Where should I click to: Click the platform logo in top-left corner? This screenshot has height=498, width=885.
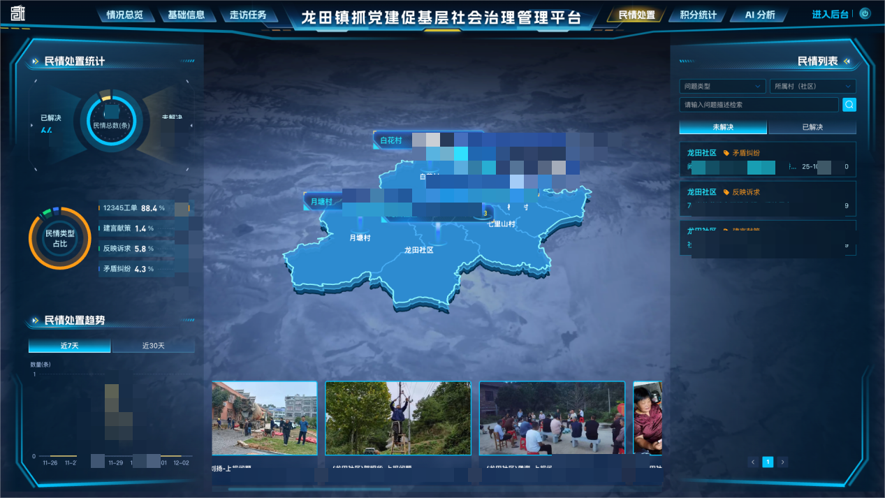tap(17, 14)
